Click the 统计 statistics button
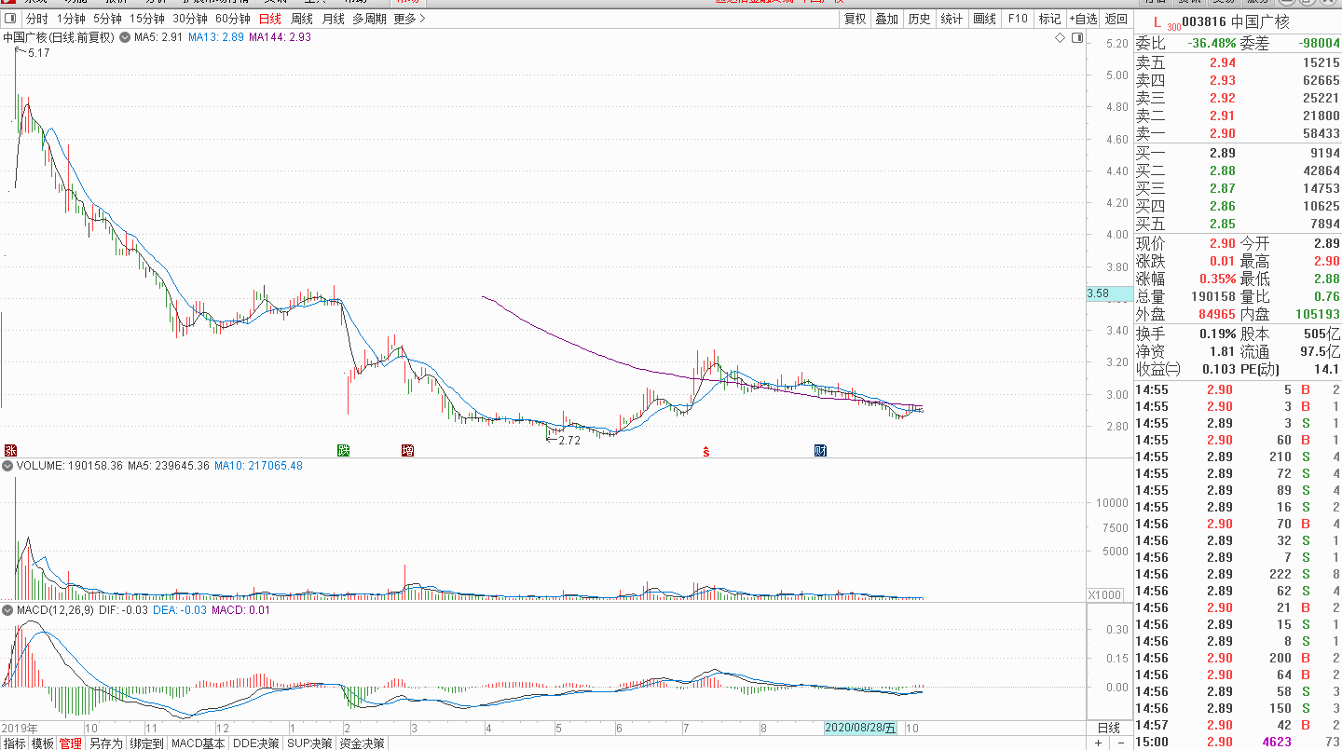Screen dimensions: 1342x750 point(952,19)
